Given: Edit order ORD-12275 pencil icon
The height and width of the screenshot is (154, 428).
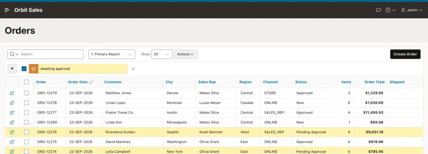Looking at the screenshot, I should tap(12, 142).
